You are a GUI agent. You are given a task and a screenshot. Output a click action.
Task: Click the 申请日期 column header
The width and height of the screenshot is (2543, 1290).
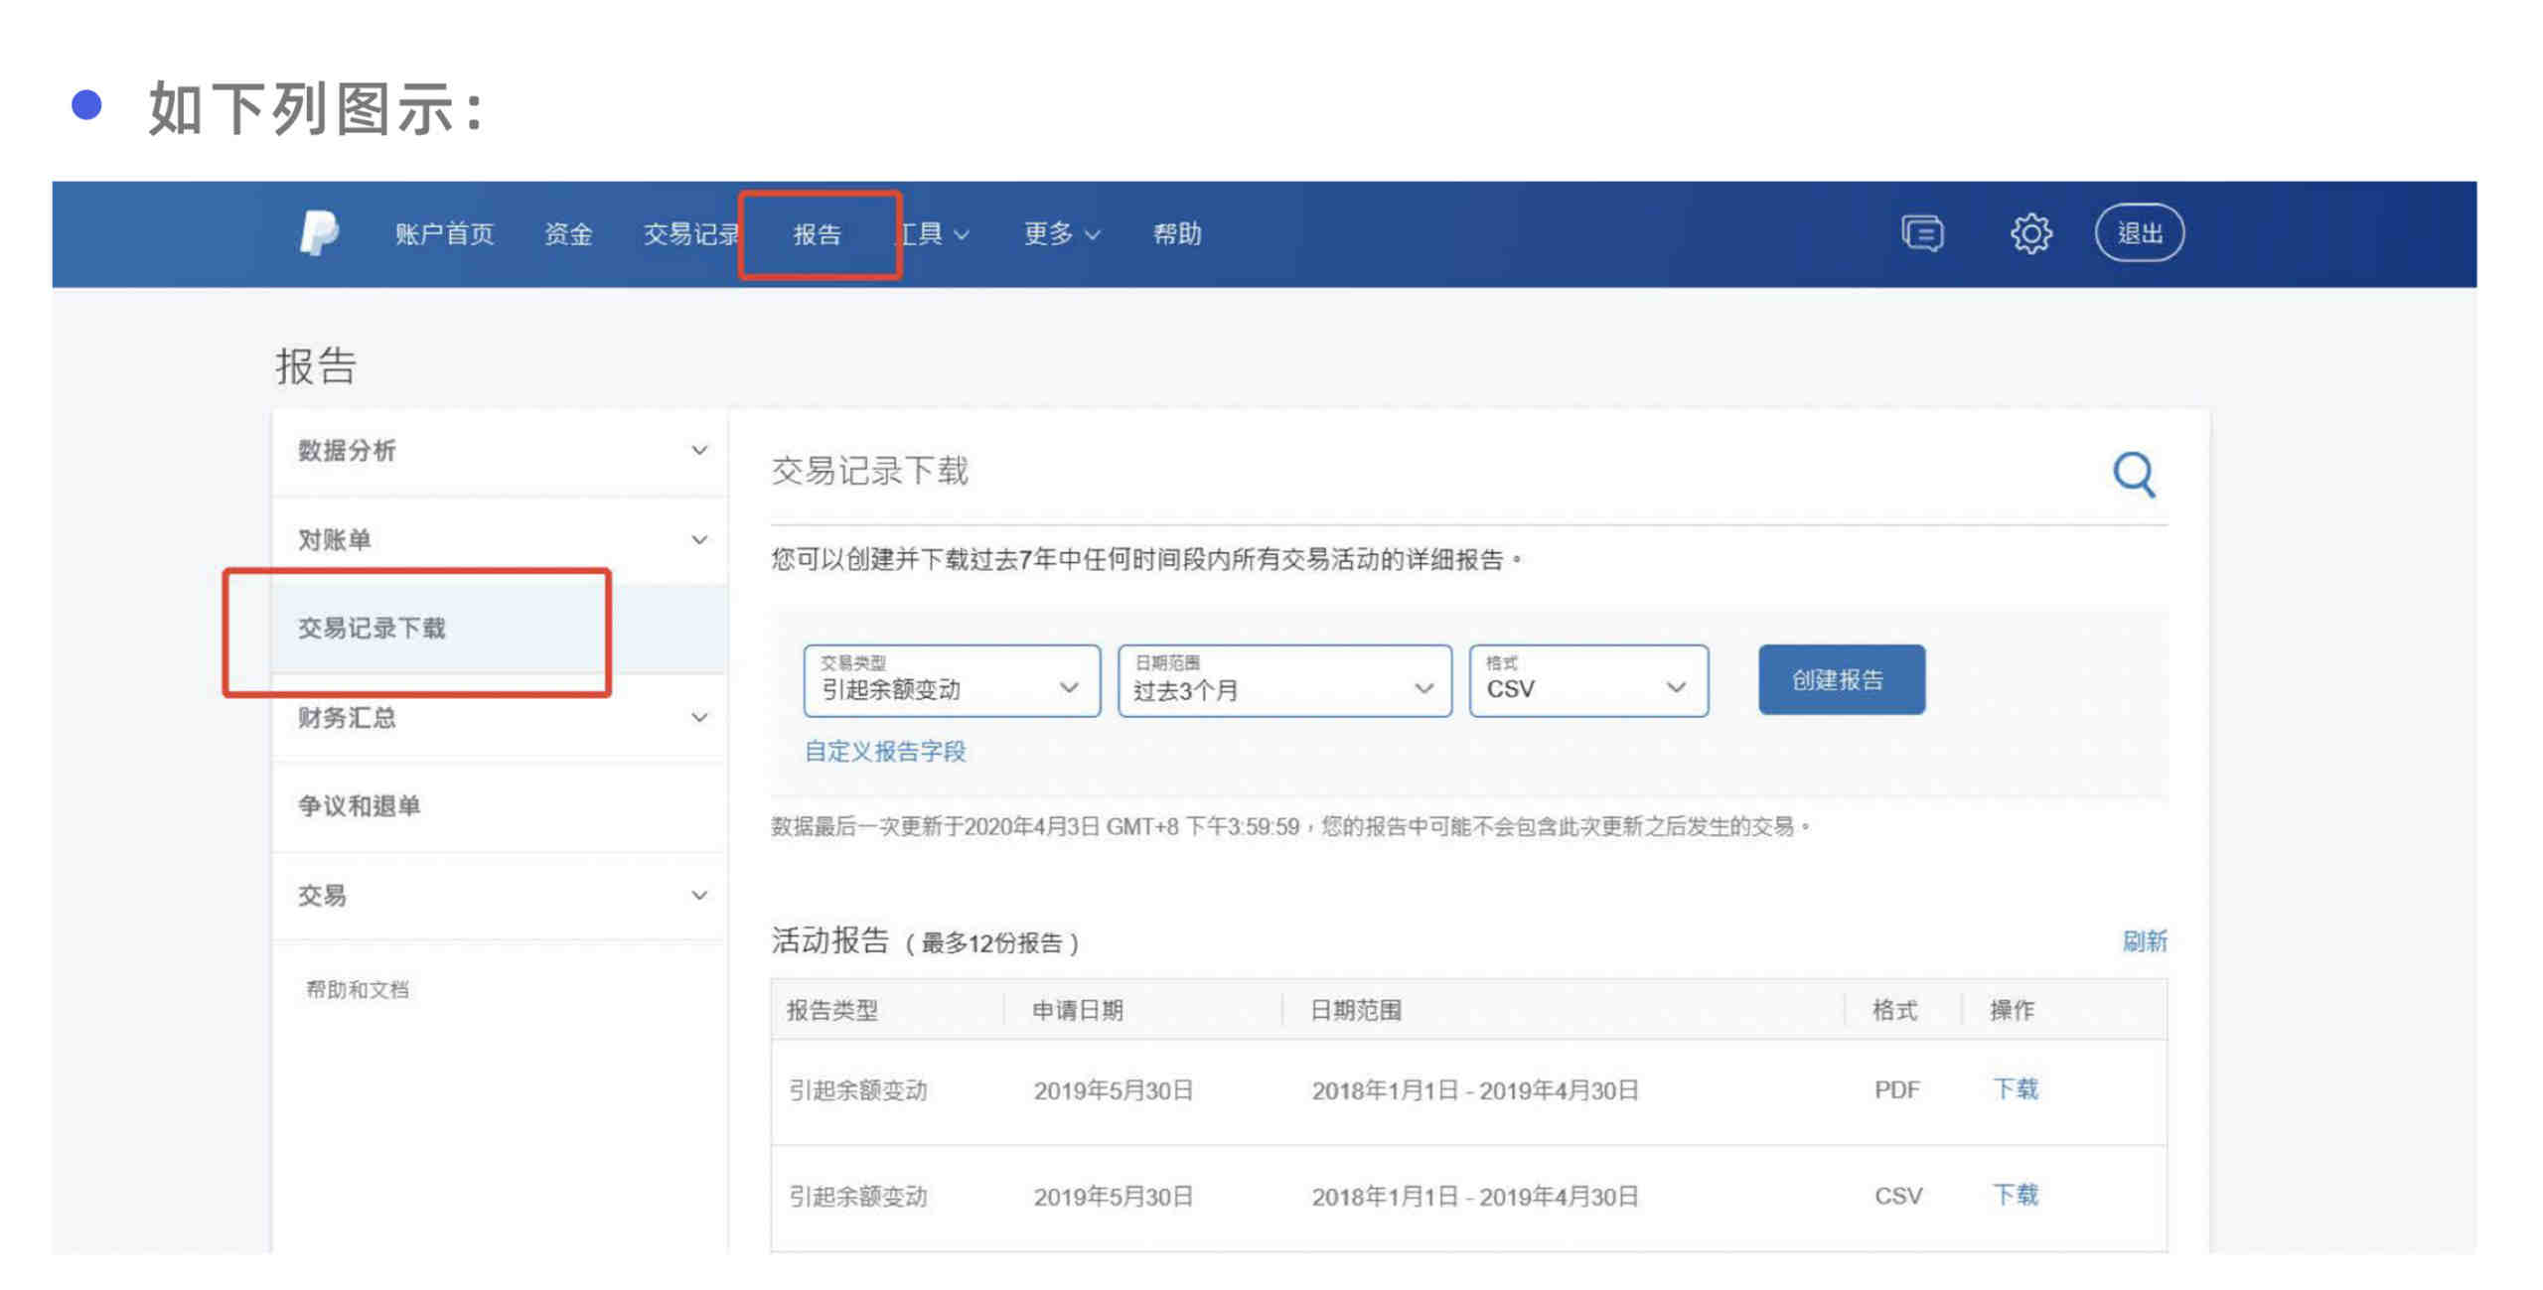pyautogui.click(x=1077, y=1010)
